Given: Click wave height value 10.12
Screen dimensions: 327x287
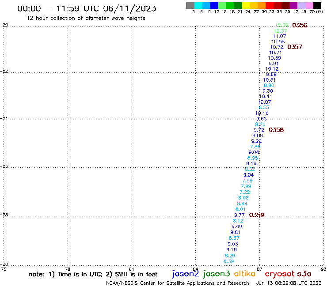Looking at the screenshot, I should point(272,69).
